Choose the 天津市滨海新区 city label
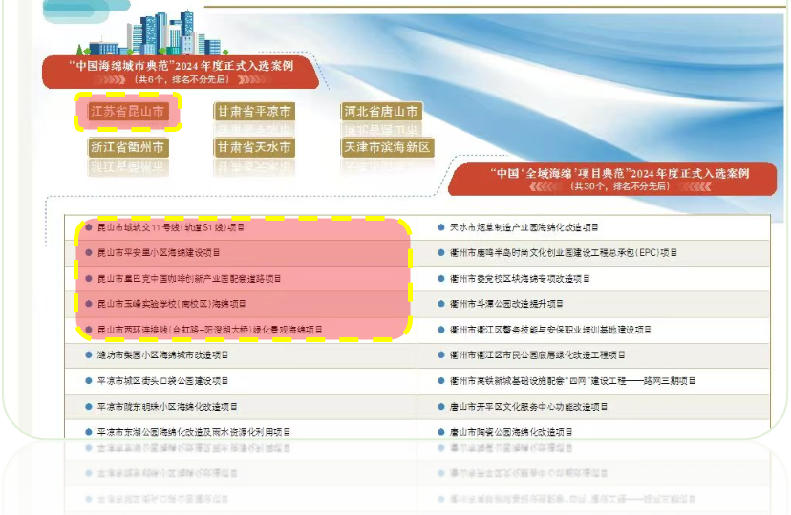Screen dimensions: 791x515 [388, 148]
